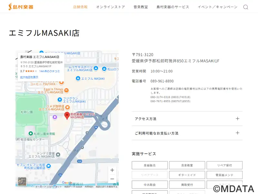The width and height of the screenshot is (258, 194).
Task: Click the エミフル MASAKI shopping pin
Action: 78,78
